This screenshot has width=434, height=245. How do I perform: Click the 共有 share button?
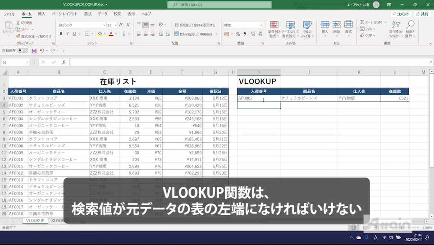(x=421, y=14)
